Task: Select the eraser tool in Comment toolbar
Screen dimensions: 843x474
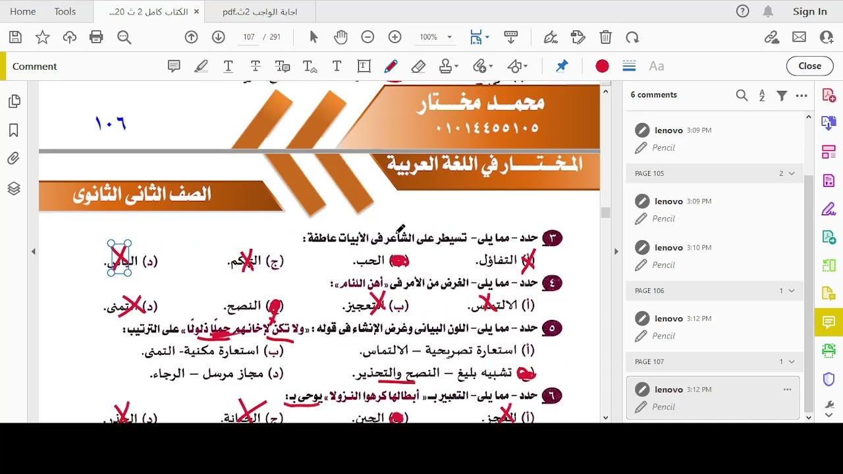Action: click(x=418, y=66)
